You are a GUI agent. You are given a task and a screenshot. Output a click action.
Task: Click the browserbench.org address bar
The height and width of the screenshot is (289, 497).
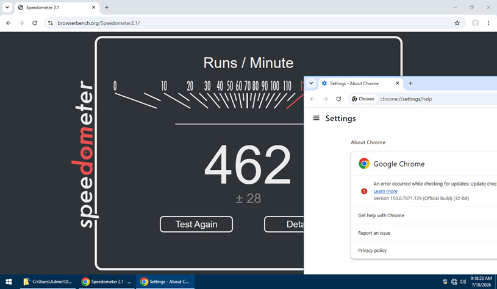click(x=254, y=23)
